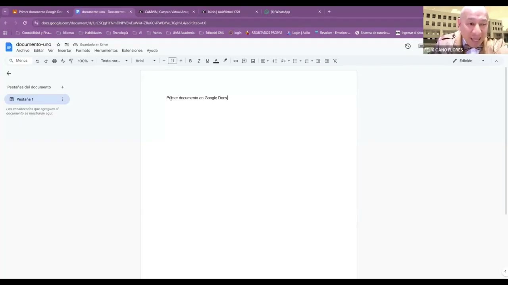The image size is (508, 285).
Task: Open the UAM Academia bookmarks folder
Action: pos(180,33)
